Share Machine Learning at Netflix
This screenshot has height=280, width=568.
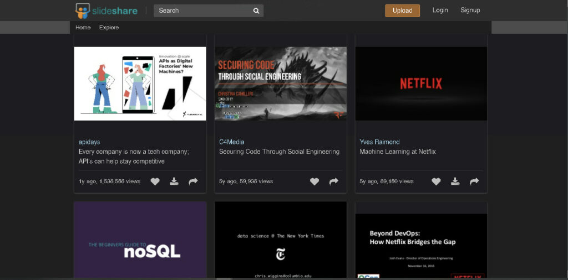coord(475,182)
